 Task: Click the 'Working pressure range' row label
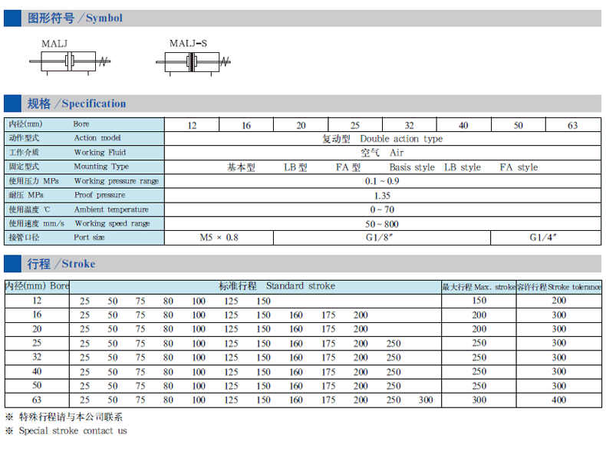[117, 181]
